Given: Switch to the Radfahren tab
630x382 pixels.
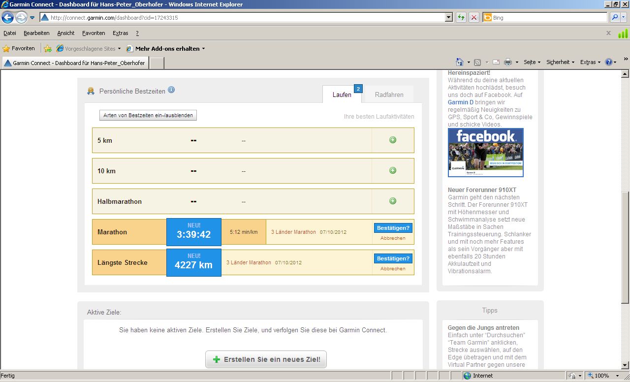Looking at the screenshot, I should click(x=389, y=95).
